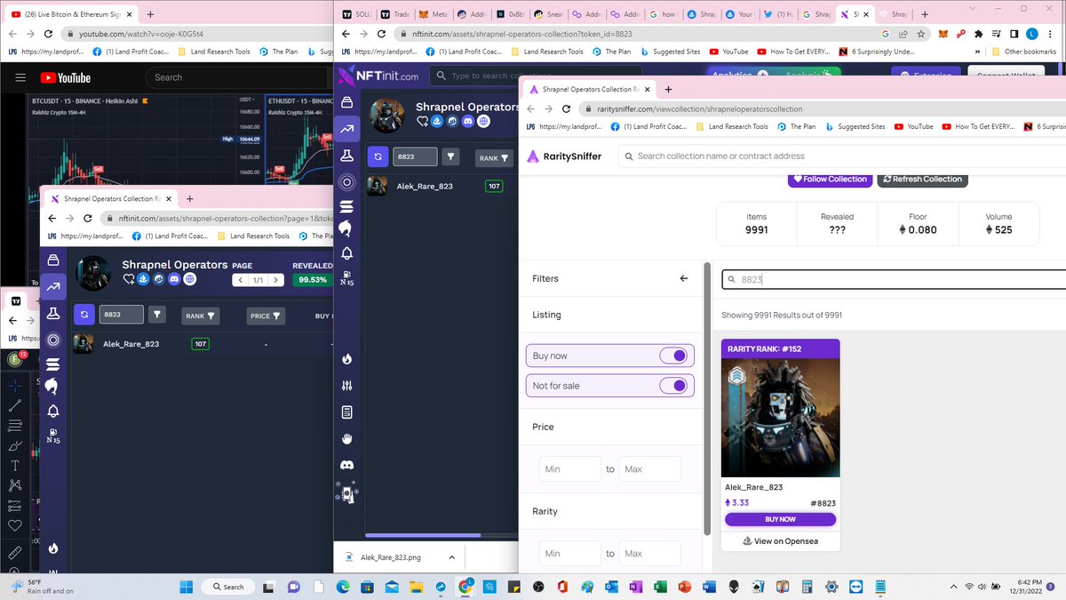
Task: Click RaritySniffer filters vertical scrollbar
Action: click(707, 400)
